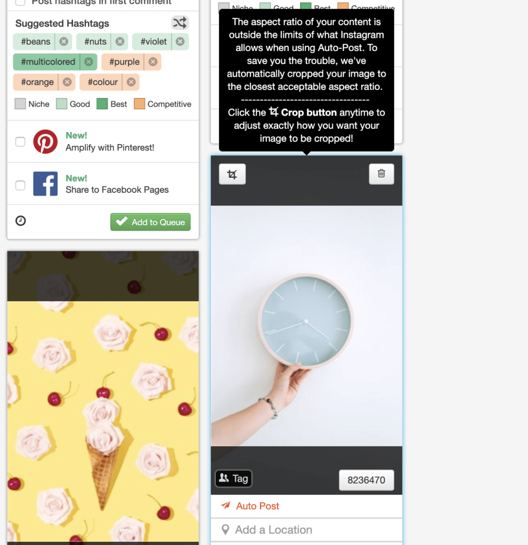Remove the #purple hashtag suggestion
The image size is (528, 545).
(x=153, y=62)
